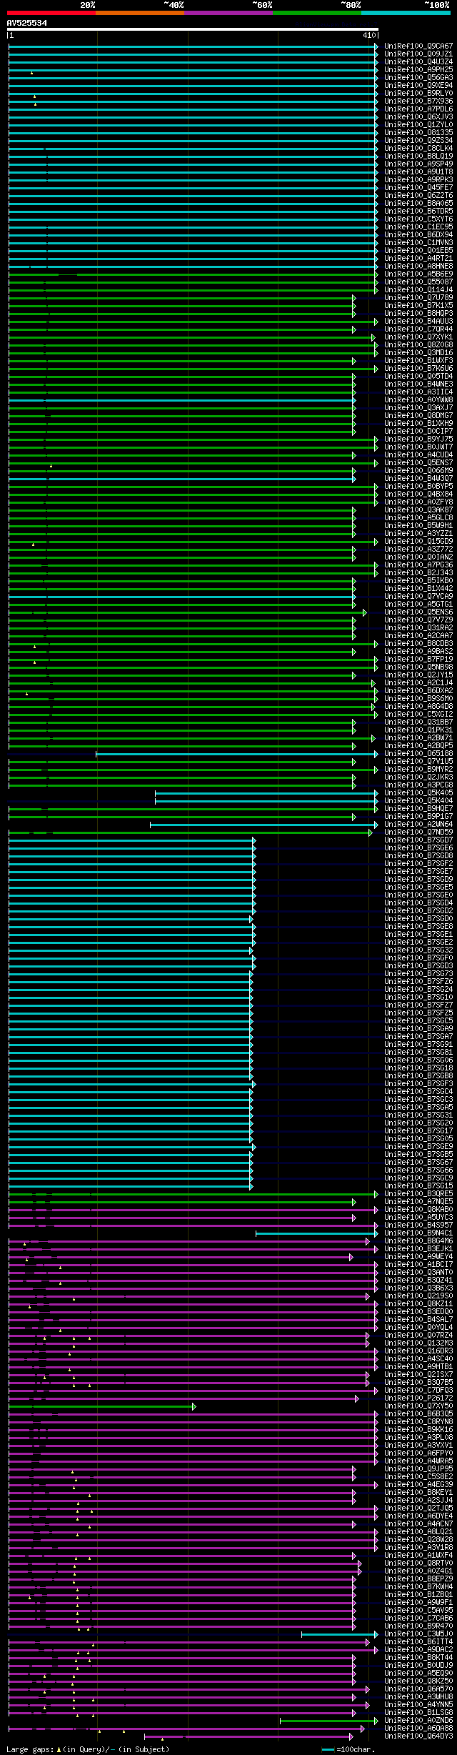Click the cyan ~100% legend color bar
Image resolution: width=457 pixels, height=1755 pixels.
(x=406, y=13)
